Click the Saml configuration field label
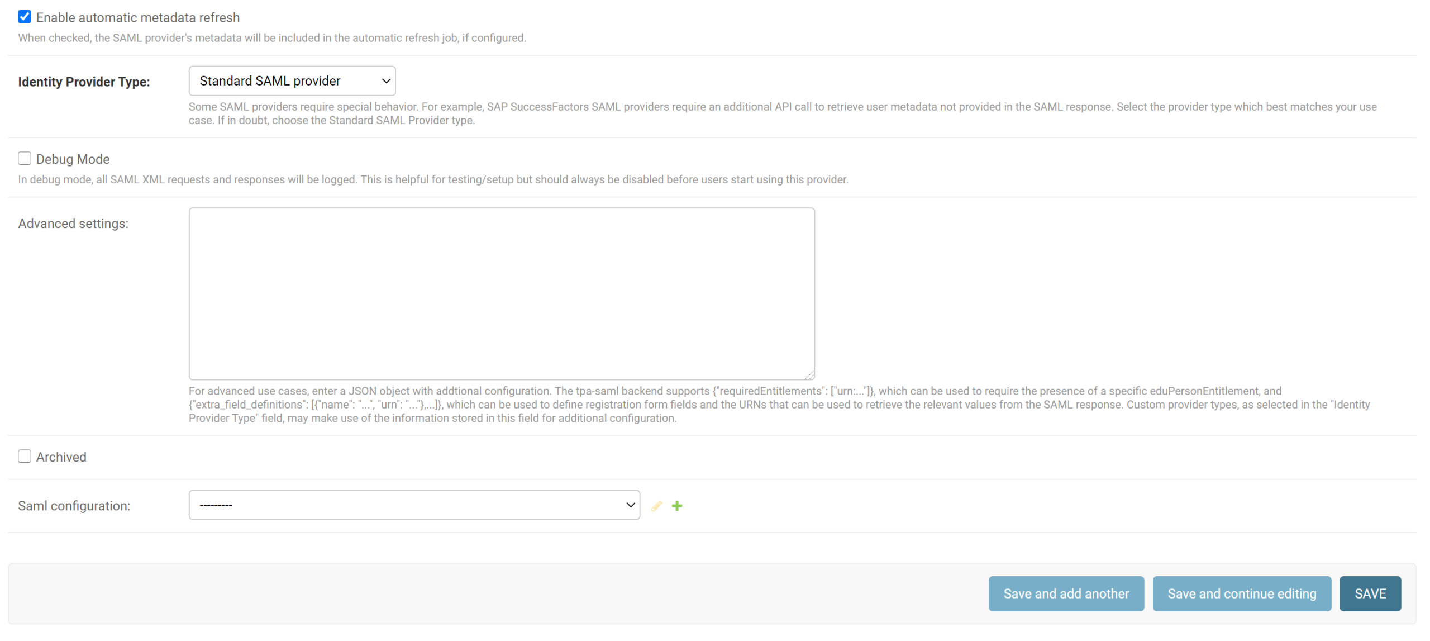Screen dimensions: 1430x641 pos(74,506)
